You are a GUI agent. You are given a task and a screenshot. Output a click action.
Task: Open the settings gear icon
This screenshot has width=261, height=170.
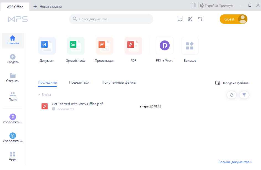pos(190,19)
